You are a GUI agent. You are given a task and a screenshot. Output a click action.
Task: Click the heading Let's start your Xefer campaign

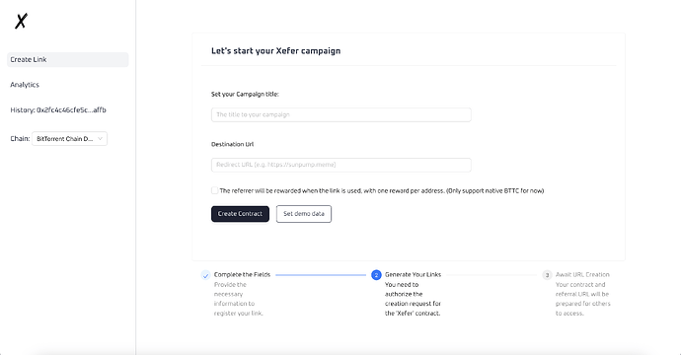click(275, 50)
